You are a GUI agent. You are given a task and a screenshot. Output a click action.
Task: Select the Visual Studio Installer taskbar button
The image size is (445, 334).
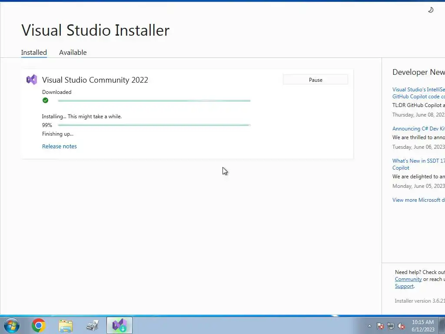point(120,325)
